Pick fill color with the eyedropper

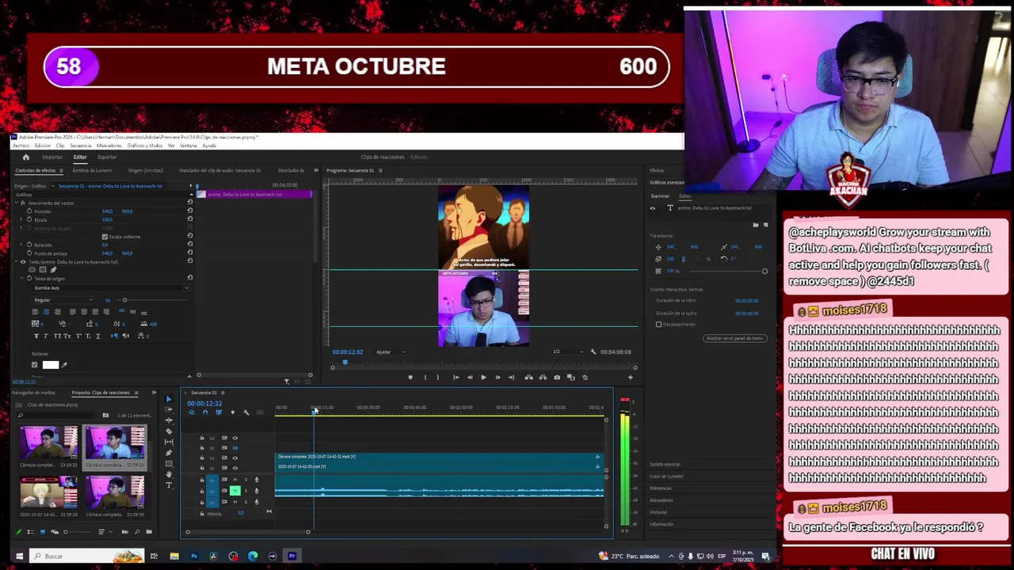(64, 365)
